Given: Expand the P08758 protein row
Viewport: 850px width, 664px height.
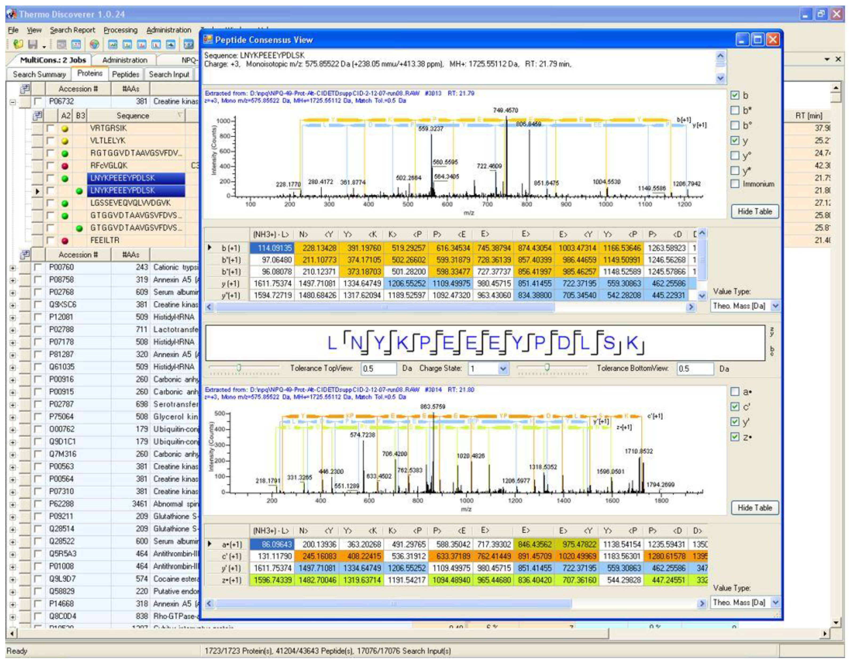Looking at the screenshot, I should click(x=13, y=280).
